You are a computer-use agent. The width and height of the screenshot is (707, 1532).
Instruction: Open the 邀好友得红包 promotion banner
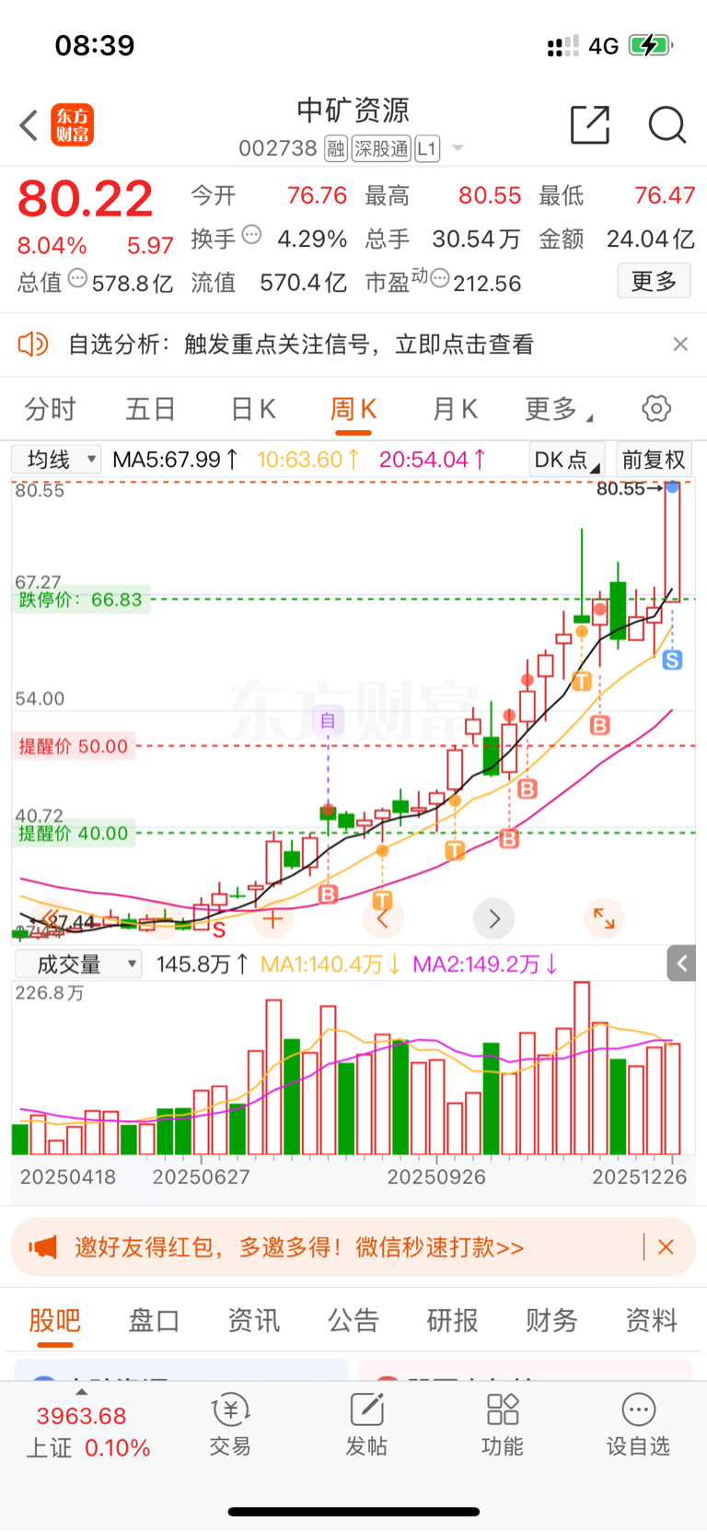click(x=353, y=1247)
